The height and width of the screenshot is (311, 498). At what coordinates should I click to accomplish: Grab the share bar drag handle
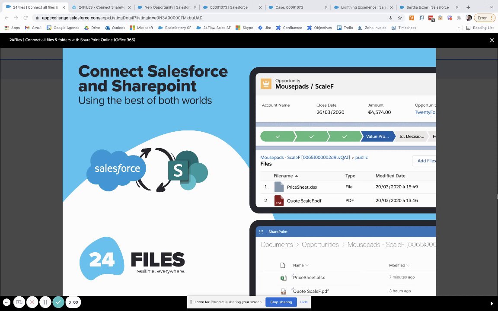(191, 302)
